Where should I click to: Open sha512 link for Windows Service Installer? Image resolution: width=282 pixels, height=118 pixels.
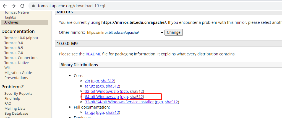pos(171,102)
